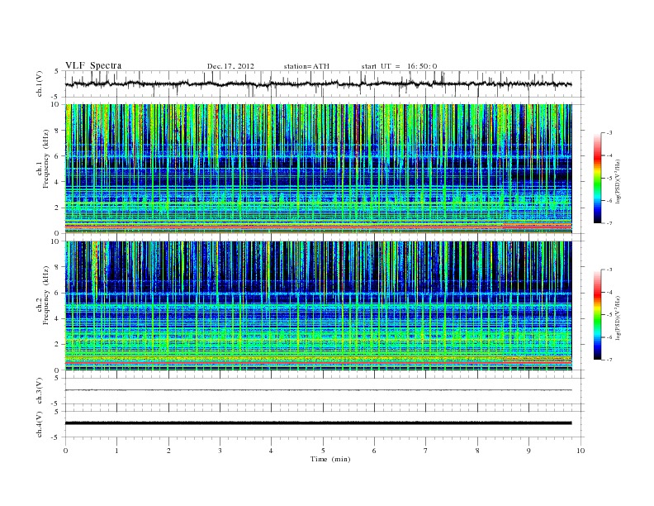Click the time axis tick label '1'
The height and width of the screenshot is (506, 654).
pos(116,451)
